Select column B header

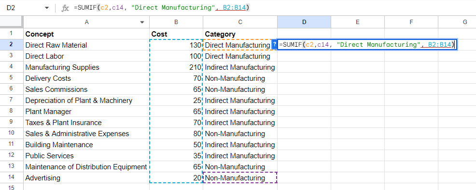click(x=176, y=22)
